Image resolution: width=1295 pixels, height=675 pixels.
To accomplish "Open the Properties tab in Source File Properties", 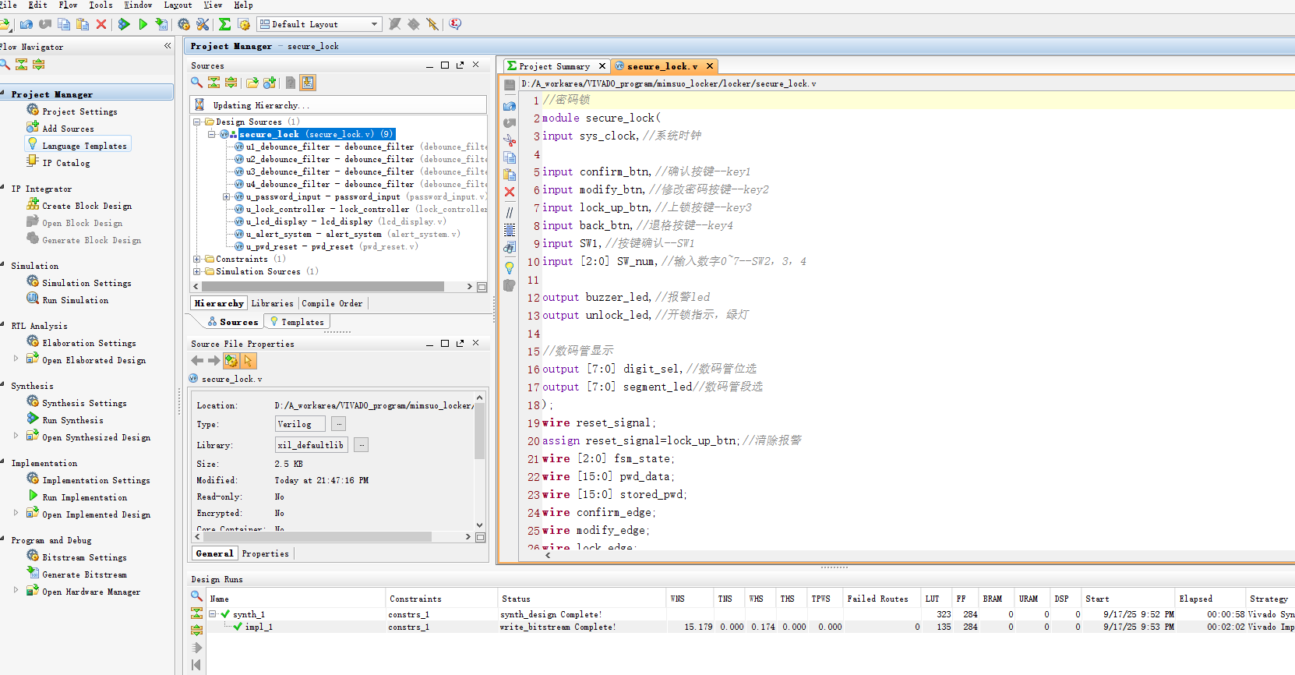I will tap(265, 553).
